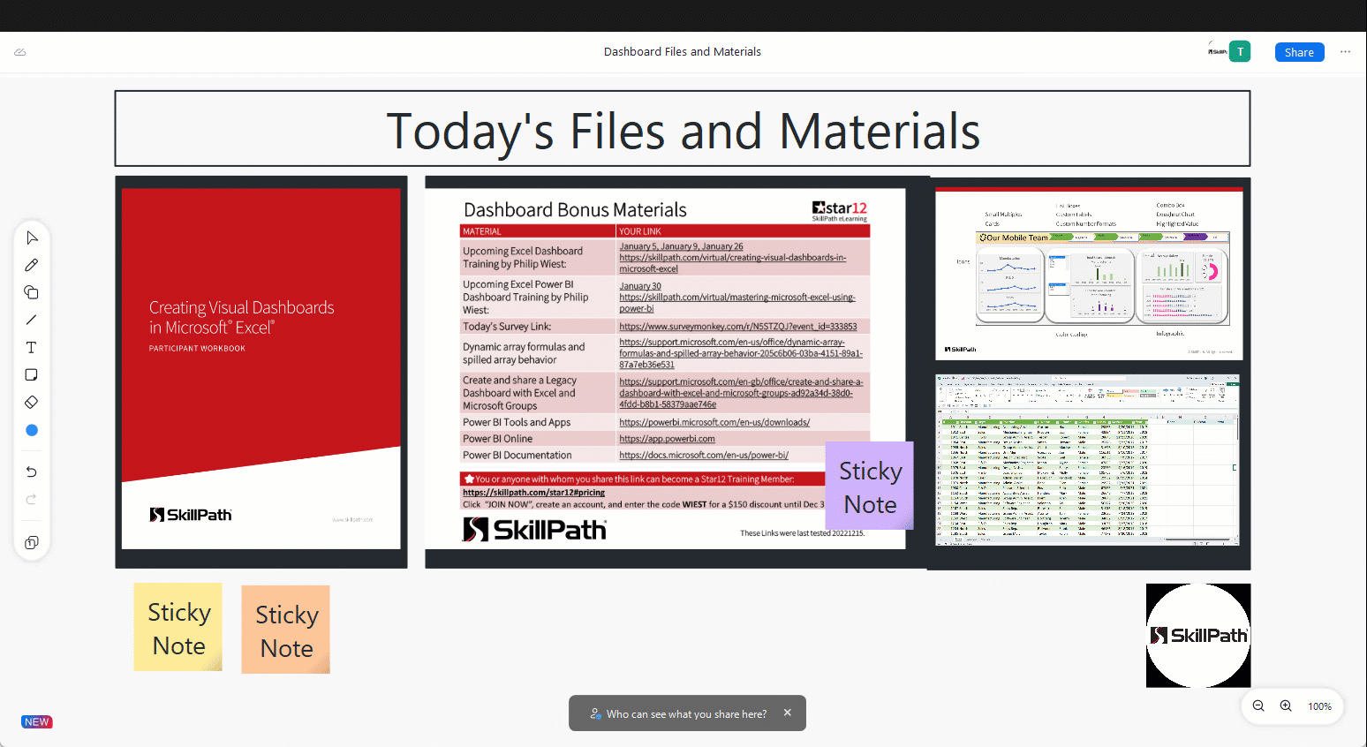Viewport: 1367px width, 747px height.
Task: Click the 100% zoom level indicator
Action: [x=1319, y=706]
